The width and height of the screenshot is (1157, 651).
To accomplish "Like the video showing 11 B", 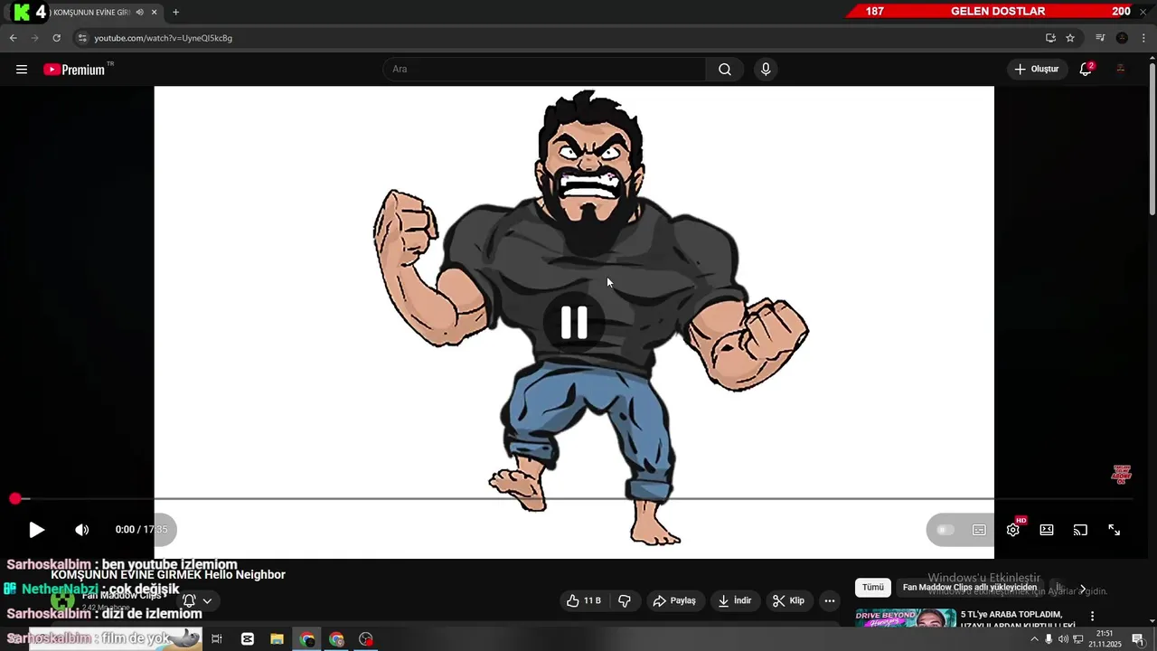I will point(583,600).
